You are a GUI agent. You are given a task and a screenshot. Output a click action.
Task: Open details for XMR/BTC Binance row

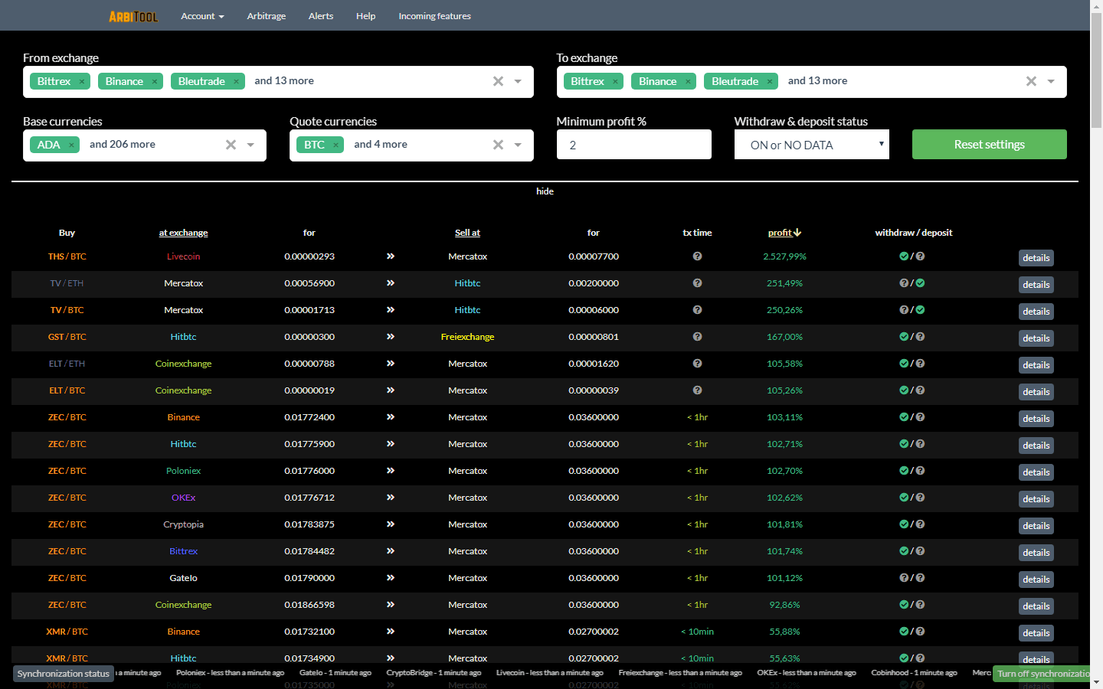1036,633
